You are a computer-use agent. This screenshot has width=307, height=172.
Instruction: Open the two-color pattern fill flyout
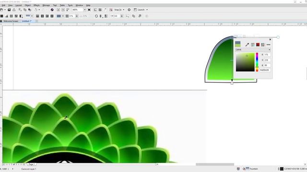point(21,16)
